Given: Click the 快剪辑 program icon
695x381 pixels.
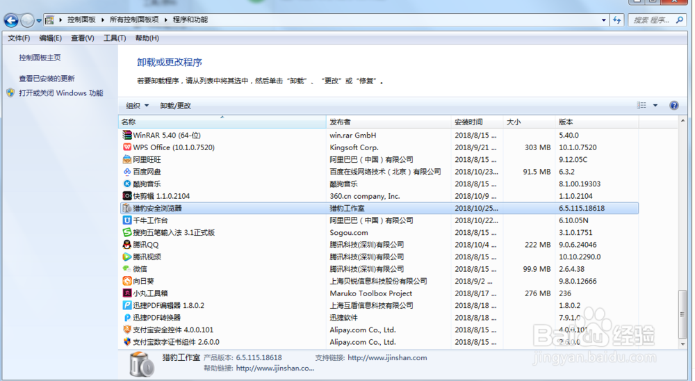Looking at the screenshot, I should (127, 195).
